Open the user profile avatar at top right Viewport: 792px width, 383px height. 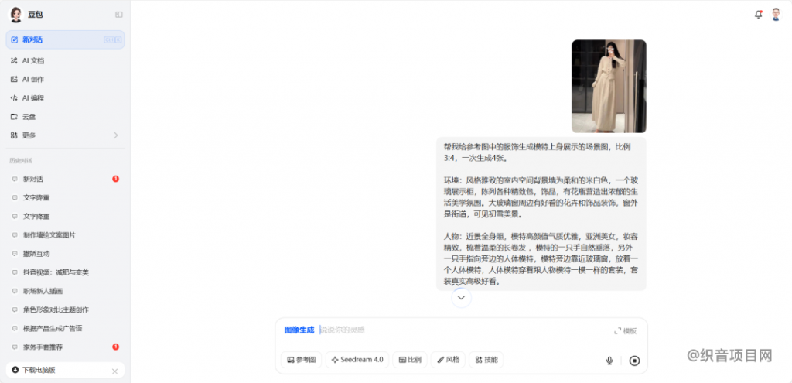pyautogui.click(x=776, y=15)
